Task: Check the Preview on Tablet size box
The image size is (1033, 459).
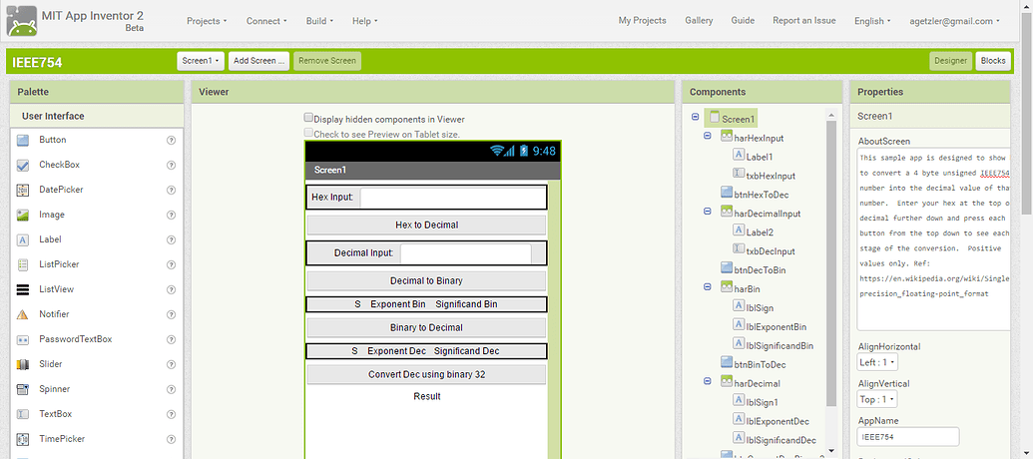Action: click(308, 133)
